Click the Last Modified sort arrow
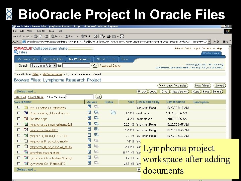 coord(188,102)
